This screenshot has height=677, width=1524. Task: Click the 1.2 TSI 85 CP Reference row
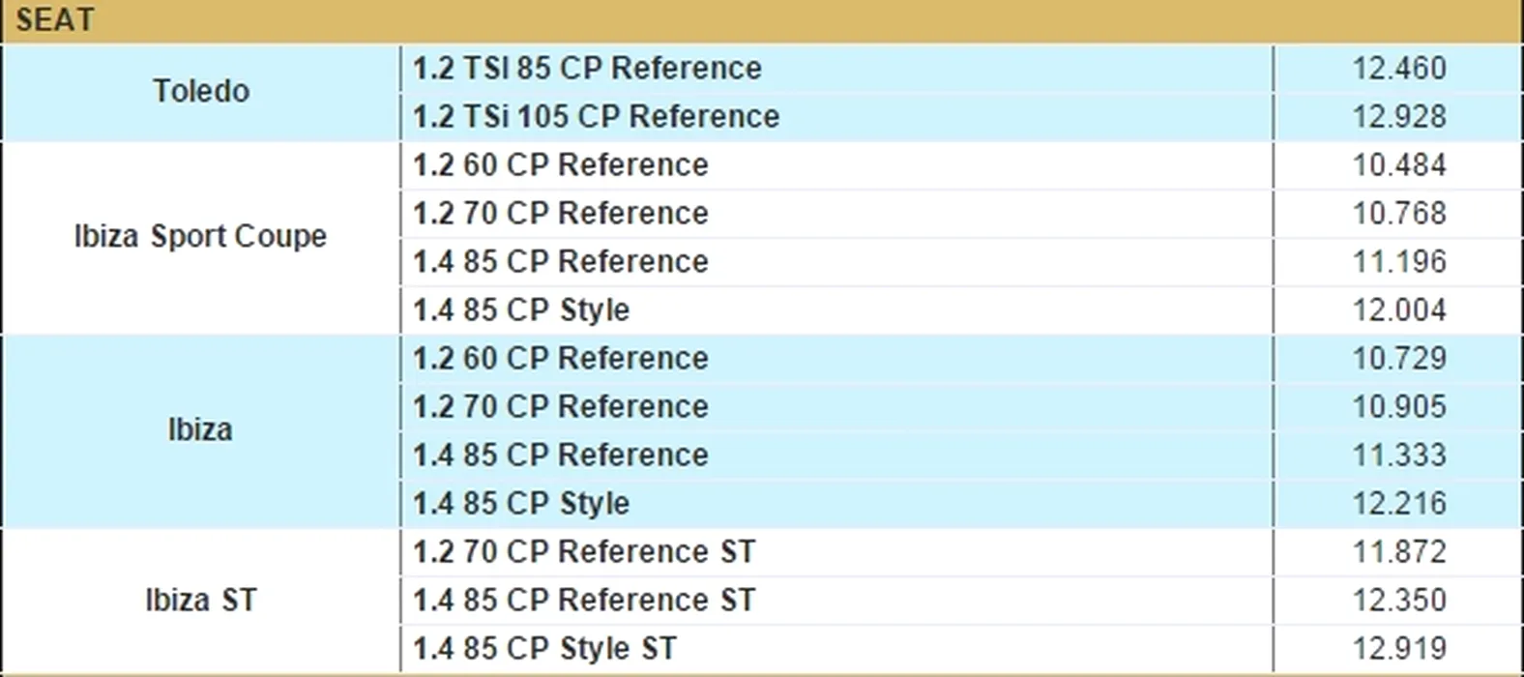click(x=587, y=69)
